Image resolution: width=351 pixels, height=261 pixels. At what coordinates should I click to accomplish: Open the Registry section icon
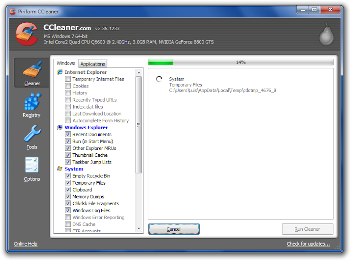click(32, 101)
